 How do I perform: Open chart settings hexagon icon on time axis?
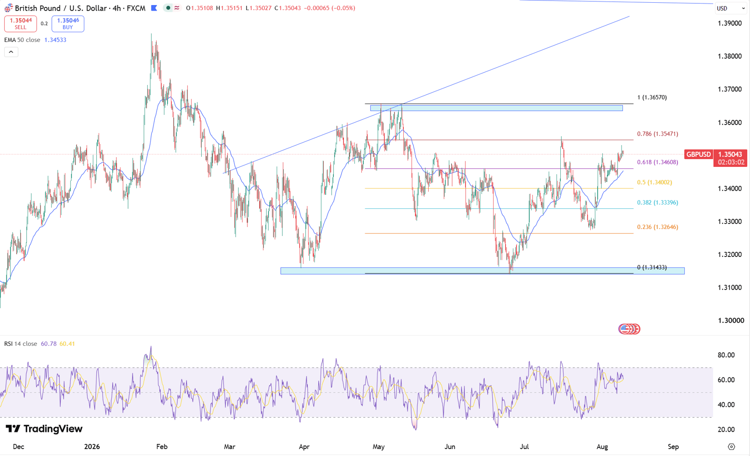click(x=731, y=447)
